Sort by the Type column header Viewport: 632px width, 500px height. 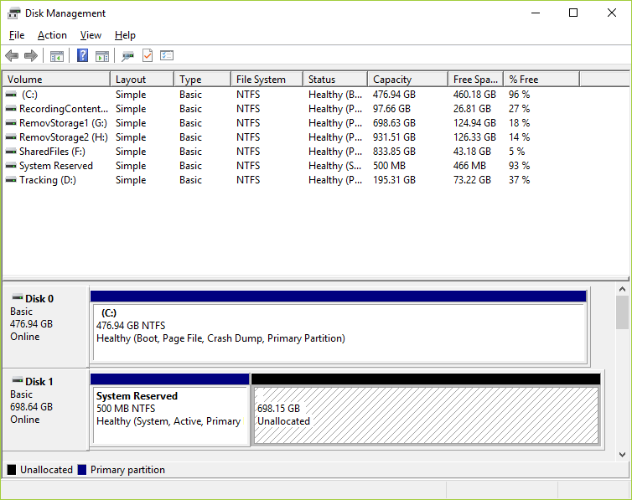pos(203,80)
